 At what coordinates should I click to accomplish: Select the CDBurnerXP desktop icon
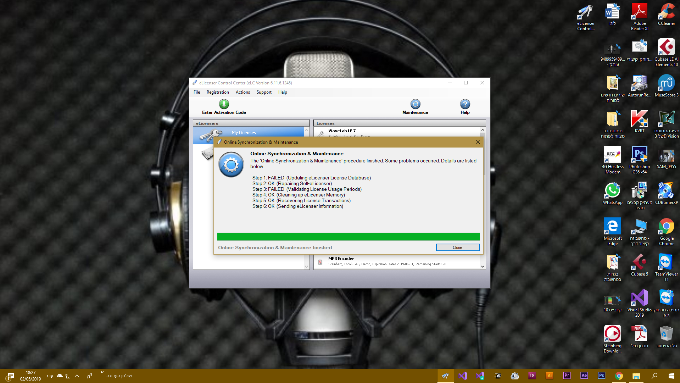[667, 194]
